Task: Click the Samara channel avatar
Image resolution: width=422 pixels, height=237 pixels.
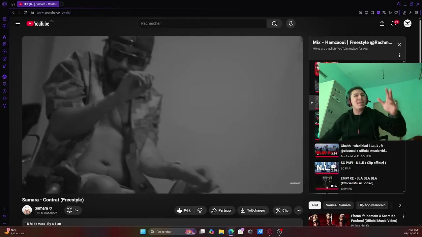Action: coord(27,210)
